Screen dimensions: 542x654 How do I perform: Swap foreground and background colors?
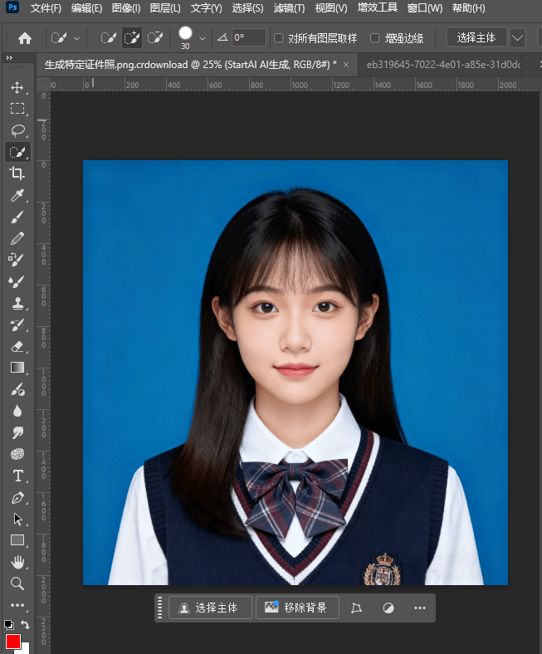26,625
